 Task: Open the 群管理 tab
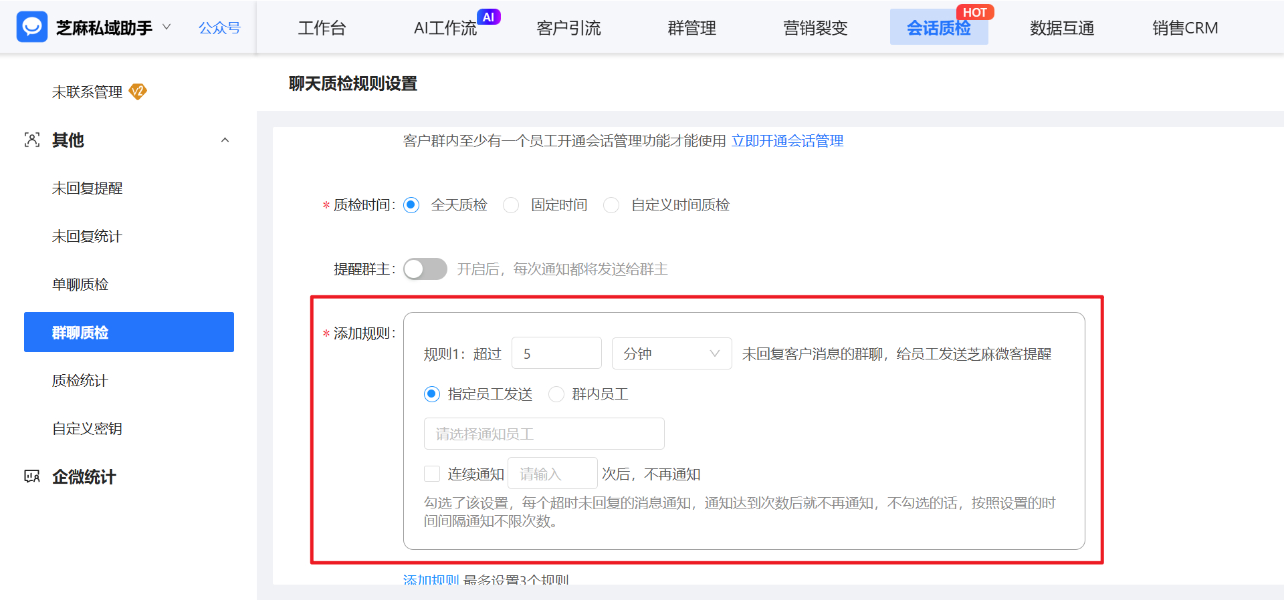pyautogui.click(x=691, y=28)
